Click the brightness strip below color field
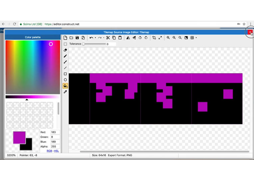 coord(33,97)
